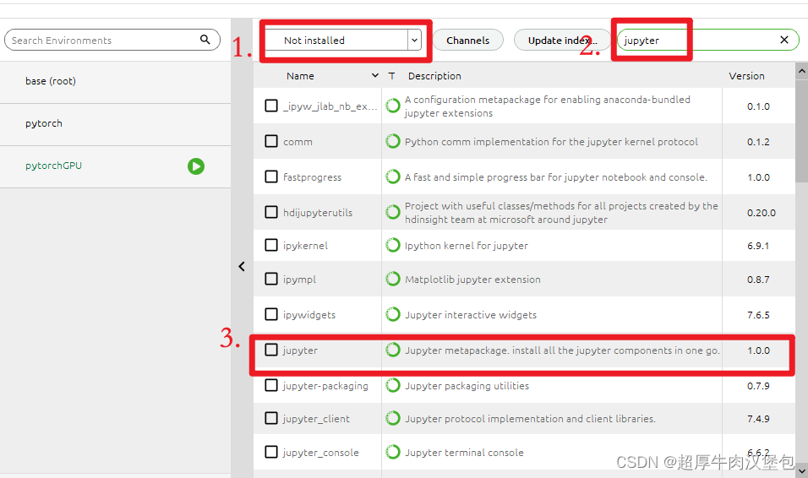Select the pytorch environment
The image size is (808, 478).
pyautogui.click(x=116, y=124)
